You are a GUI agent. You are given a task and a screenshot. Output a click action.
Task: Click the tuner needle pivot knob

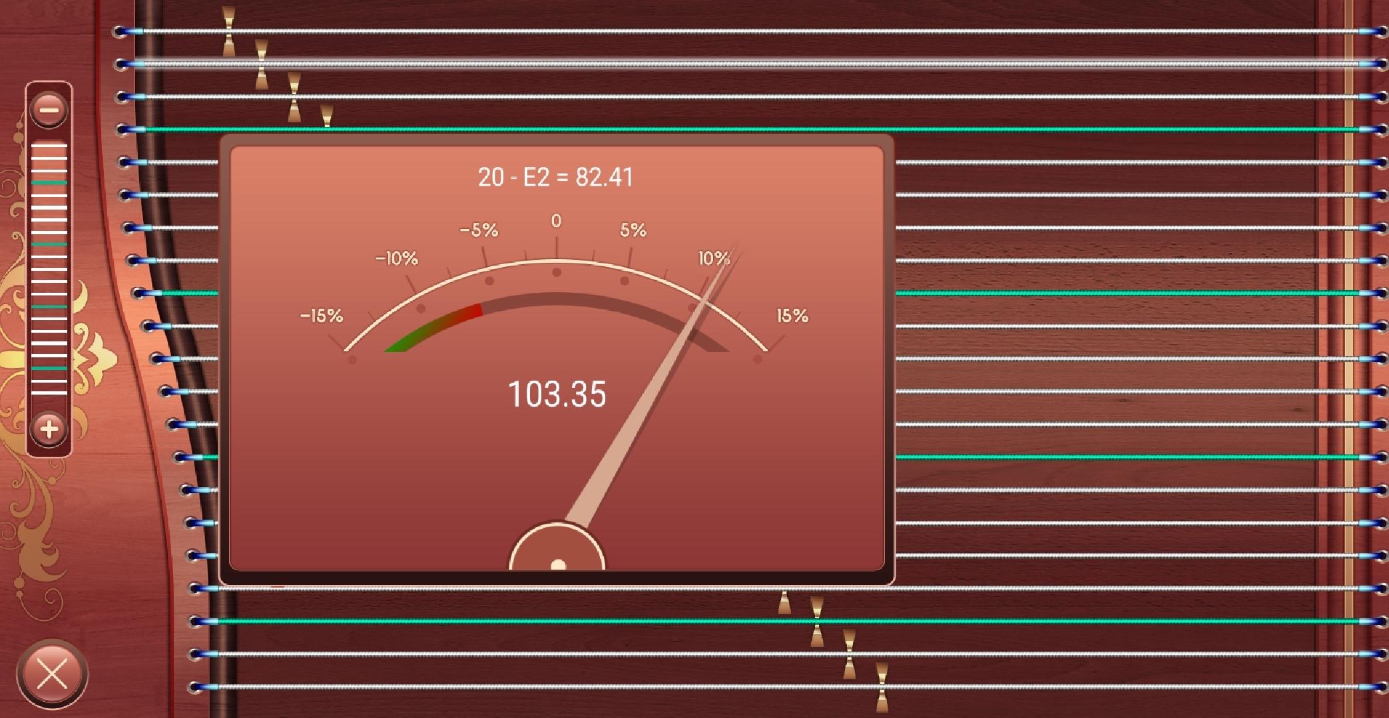click(557, 547)
